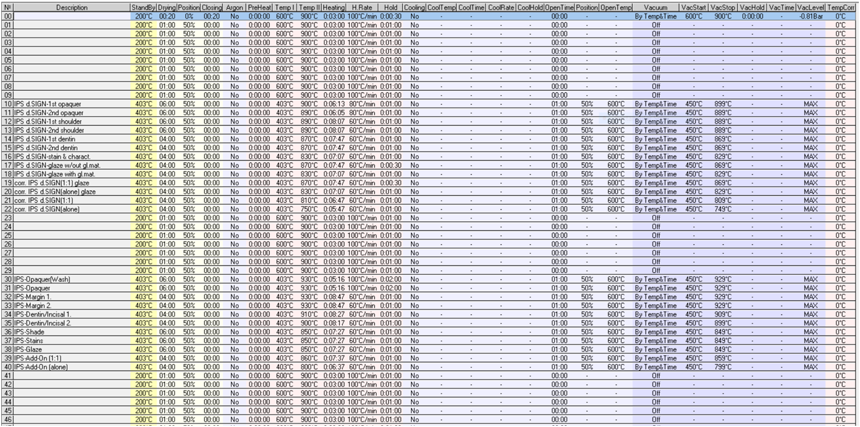Select the Temp II column header
The width and height of the screenshot is (860, 427).
pyautogui.click(x=309, y=7)
